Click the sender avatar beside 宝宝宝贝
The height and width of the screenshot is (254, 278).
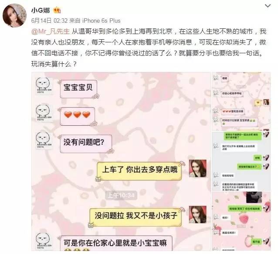point(44,86)
